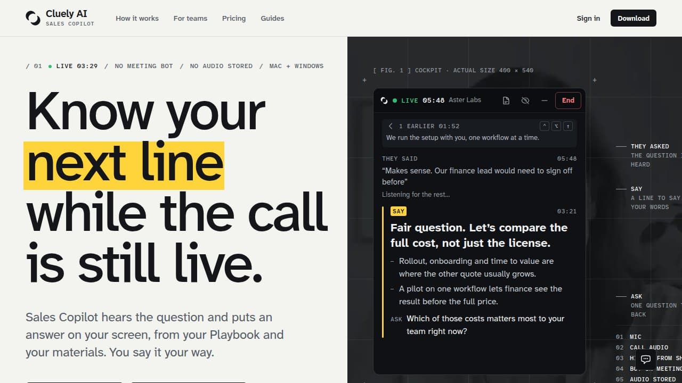Click the Cluely AI brand name
The image size is (682, 383).
(x=66, y=14)
